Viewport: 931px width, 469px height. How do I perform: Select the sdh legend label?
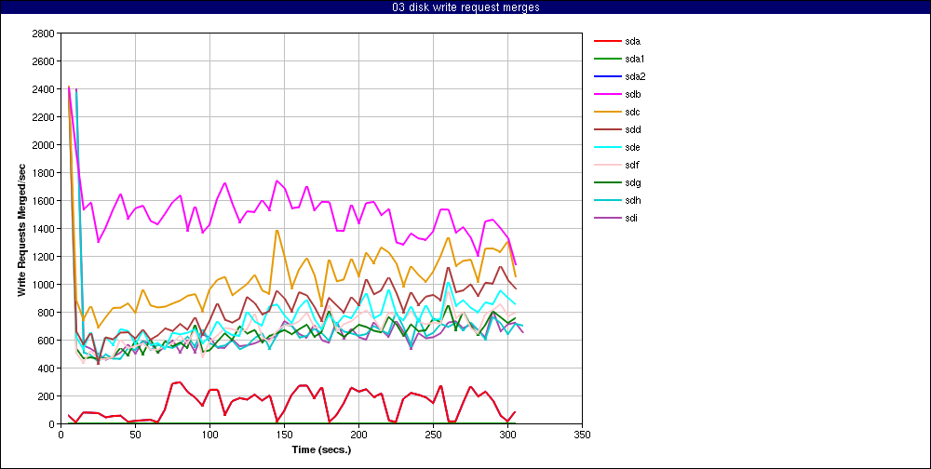pos(633,200)
